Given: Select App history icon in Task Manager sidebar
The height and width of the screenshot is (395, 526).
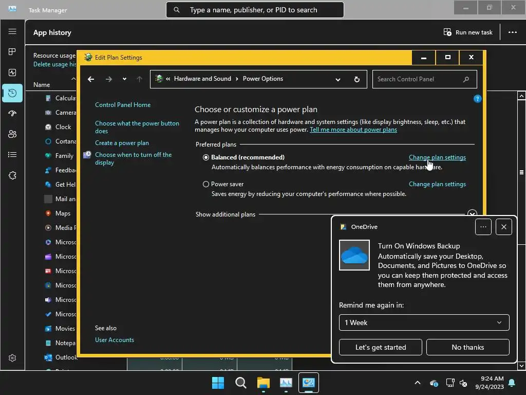Looking at the screenshot, I should [12, 93].
